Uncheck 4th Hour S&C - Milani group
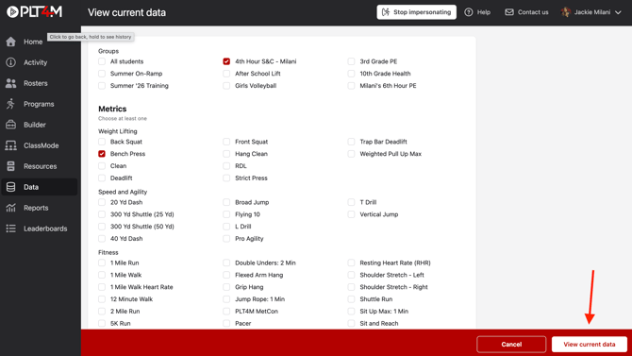The width and height of the screenshot is (632, 356). tap(226, 61)
